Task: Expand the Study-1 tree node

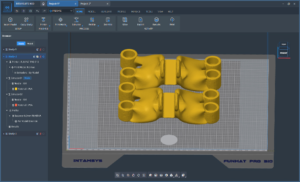Action: (4, 50)
